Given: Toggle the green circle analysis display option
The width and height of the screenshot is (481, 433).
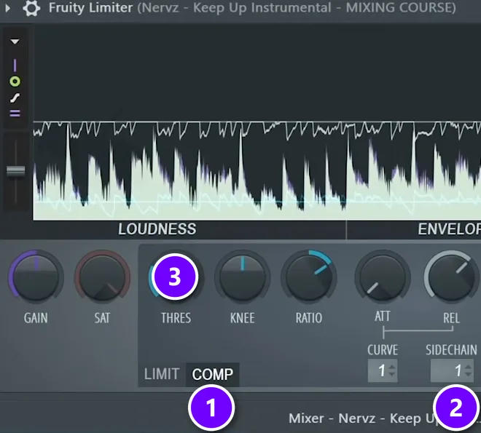Looking at the screenshot, I should coord(15,82).
